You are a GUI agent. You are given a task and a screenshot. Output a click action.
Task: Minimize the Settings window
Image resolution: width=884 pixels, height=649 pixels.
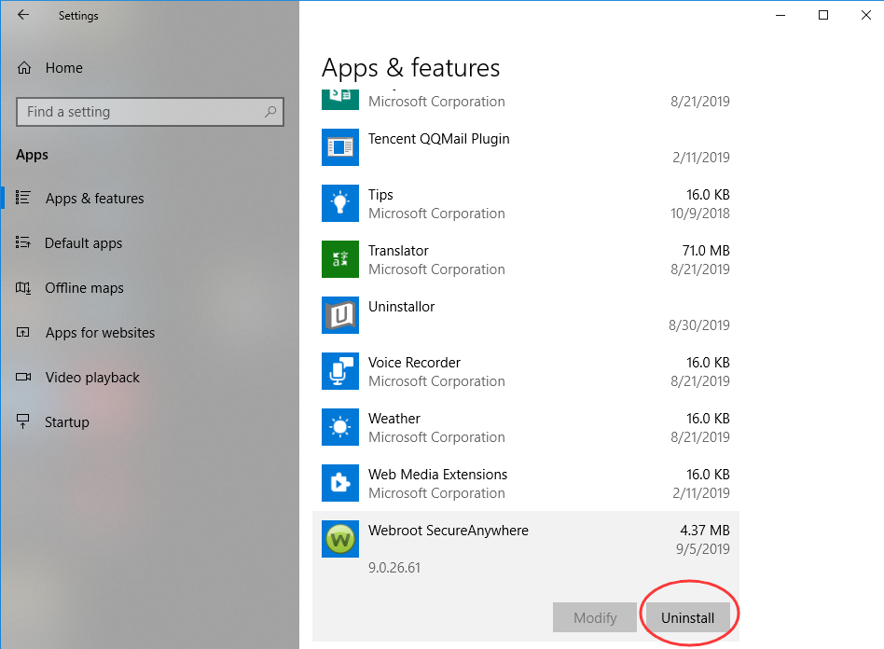tap(780, 15)
